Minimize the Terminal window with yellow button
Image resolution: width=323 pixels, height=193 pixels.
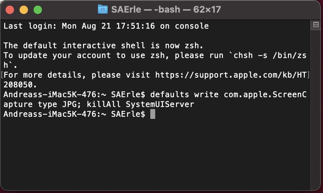(x=23, y=10)
